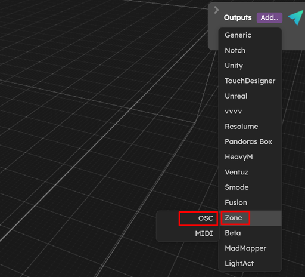Select Pandoras Box entry
This screenshot has width=305, height=277.
pos(250,141)
